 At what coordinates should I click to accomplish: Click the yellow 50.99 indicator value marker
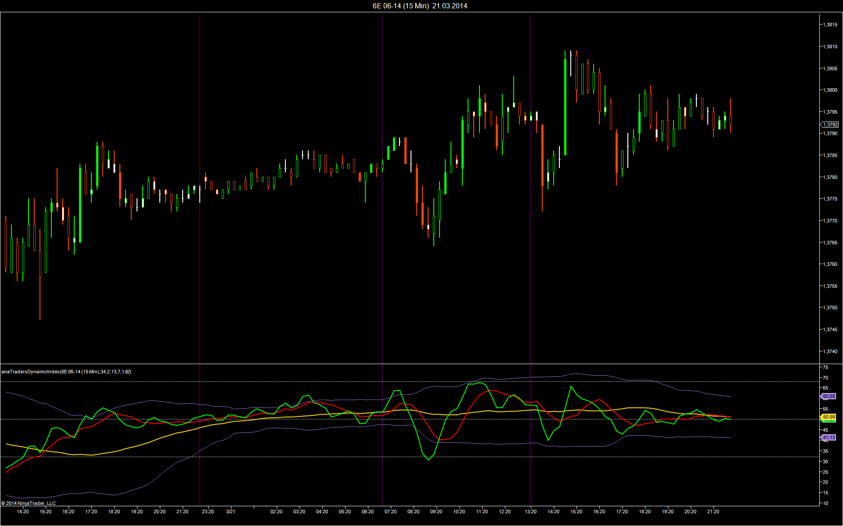pos(829,417)
